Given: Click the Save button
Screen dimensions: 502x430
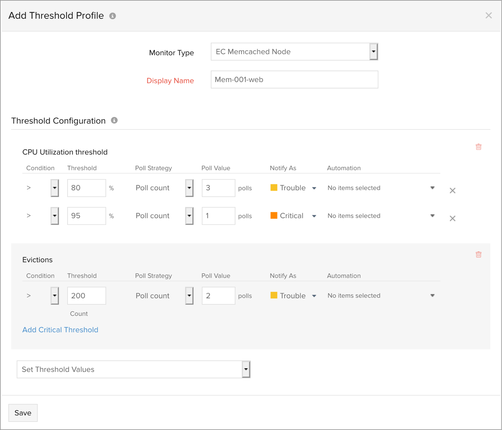Looking at the screenshot, I should click(23, 412).
